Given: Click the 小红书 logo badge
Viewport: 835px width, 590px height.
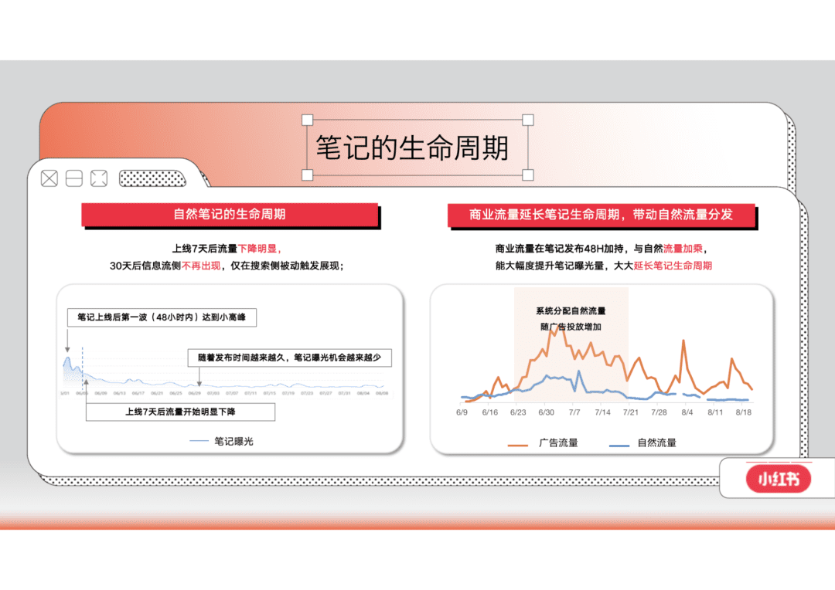Looking at the screenshot, I should point(778,479).
